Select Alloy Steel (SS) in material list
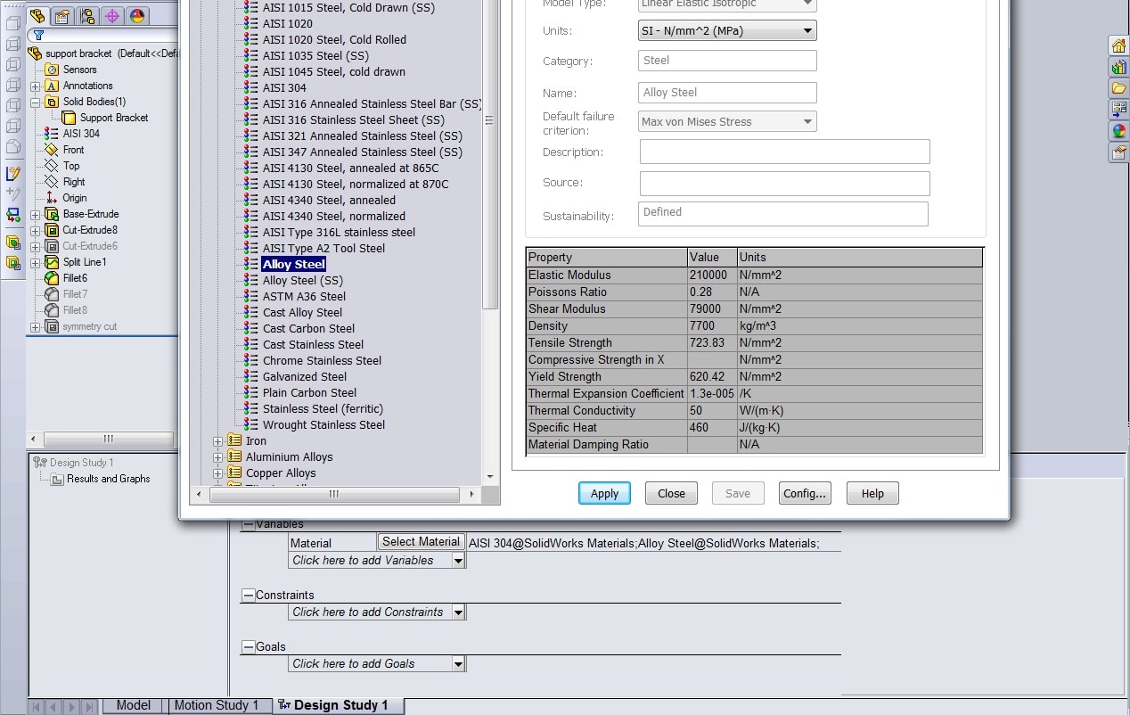Image resolution: width=1130 pixels, height=715 pixels. pyautogui.click(x=303, y=281)
